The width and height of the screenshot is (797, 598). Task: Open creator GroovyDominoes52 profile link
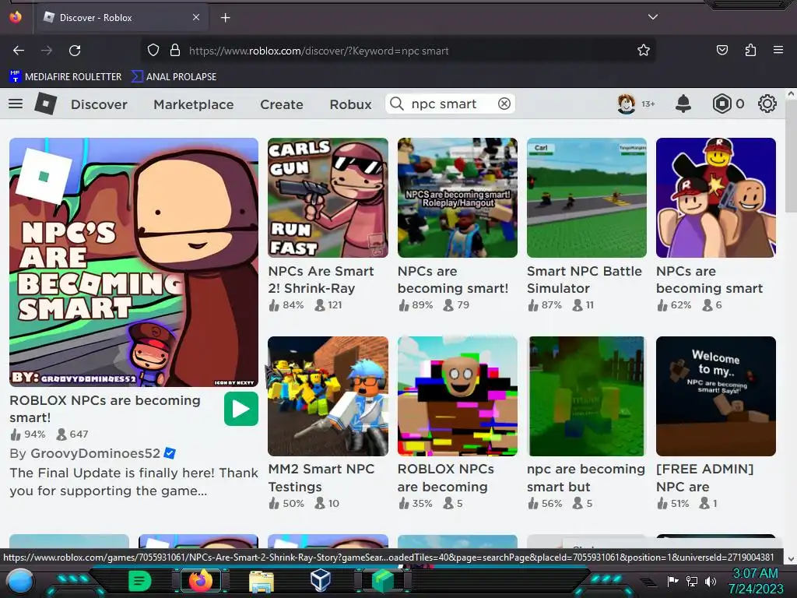click(96, 453)
